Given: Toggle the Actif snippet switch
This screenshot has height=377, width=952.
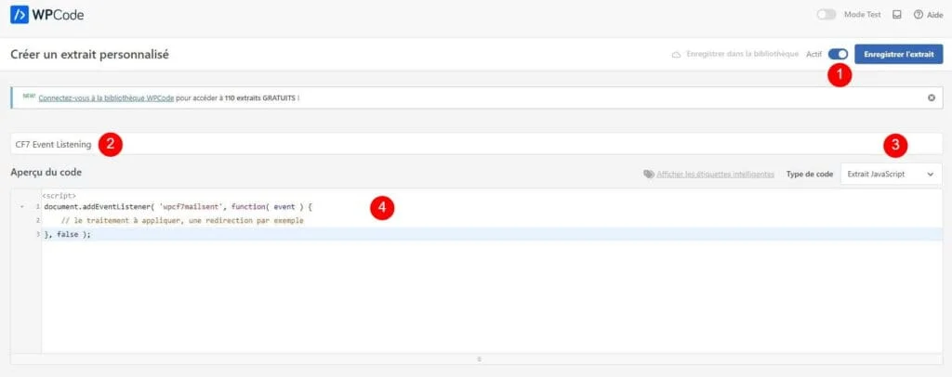Looking at the screenshot, I should click(837, 55).
